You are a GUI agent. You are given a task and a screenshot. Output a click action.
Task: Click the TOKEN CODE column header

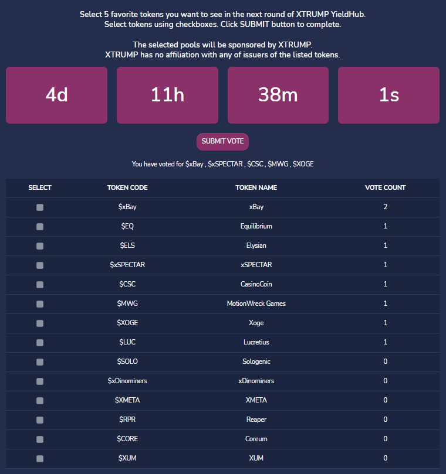pyautogui.click(x=127, y=187)
